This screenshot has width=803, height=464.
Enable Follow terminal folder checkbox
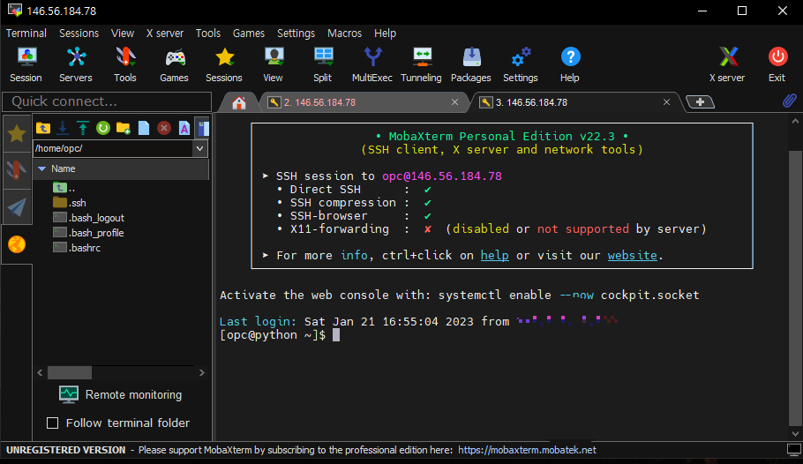52,423
